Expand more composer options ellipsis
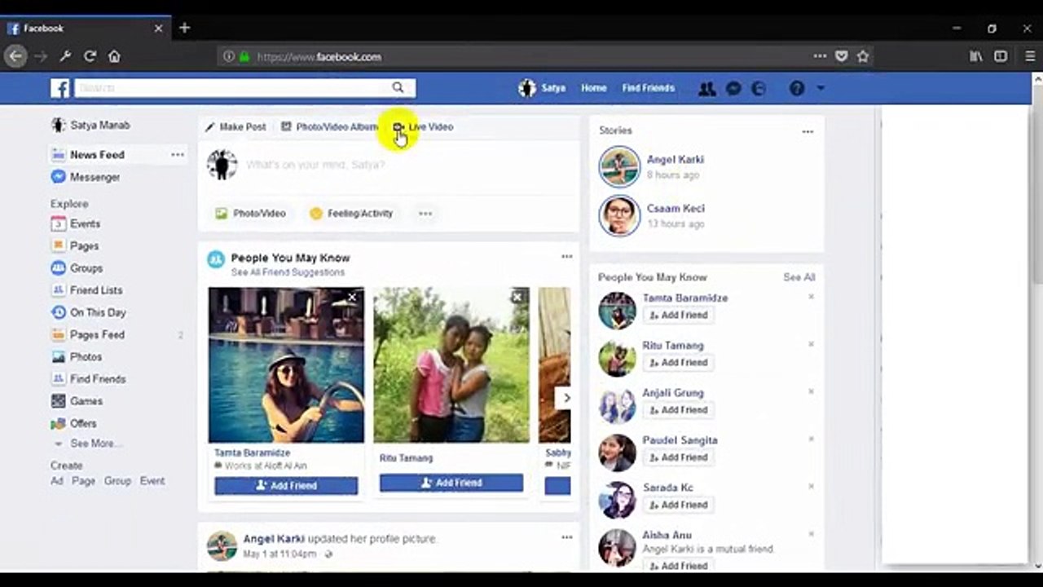Viewport: 1043px width, 587px height. 425,214
